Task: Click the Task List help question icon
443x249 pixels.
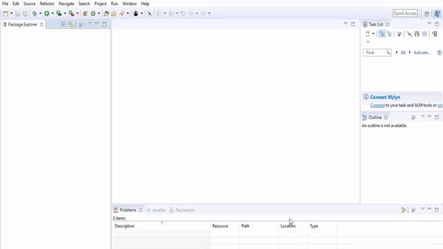Action: click(439, 53)
